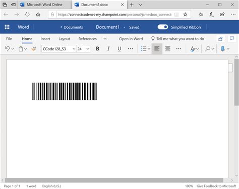Click the barcode in the document
239x189 pixels.
click(x=65, y=91)
